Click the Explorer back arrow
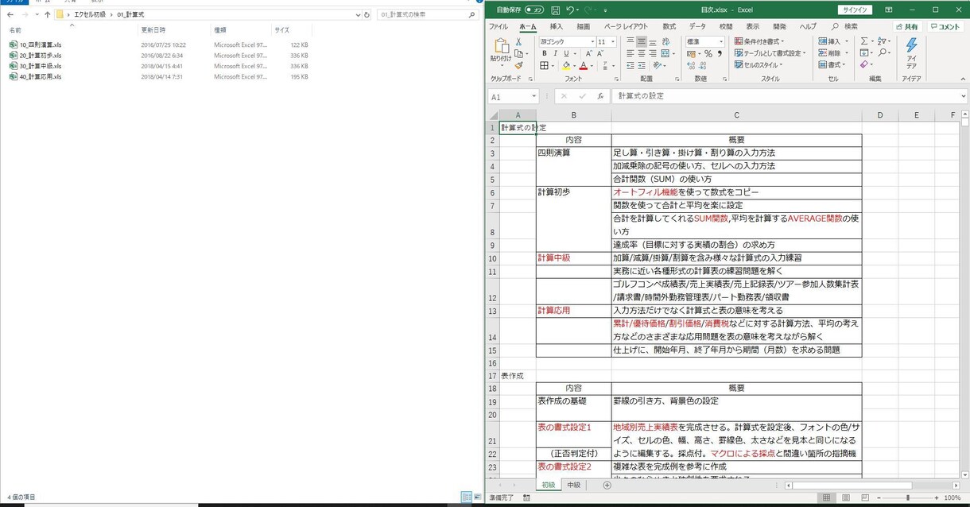The image size is (970, 507). coord(10,14)
